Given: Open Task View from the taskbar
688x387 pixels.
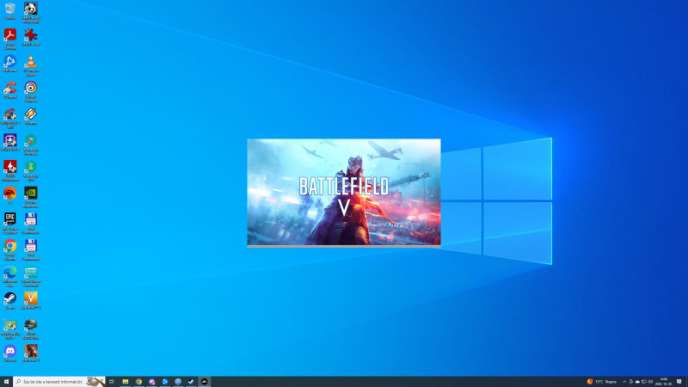Looking at the screenshot, I should (112, 382).
